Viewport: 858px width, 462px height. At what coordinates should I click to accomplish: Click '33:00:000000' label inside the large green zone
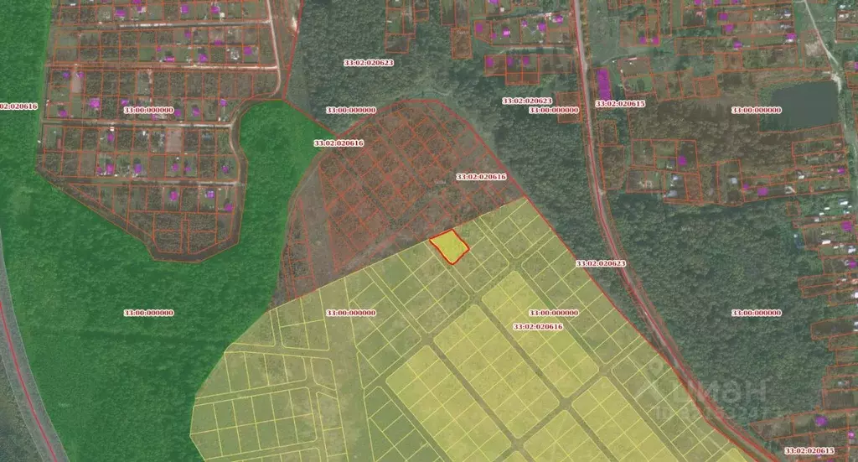point(149,313)
